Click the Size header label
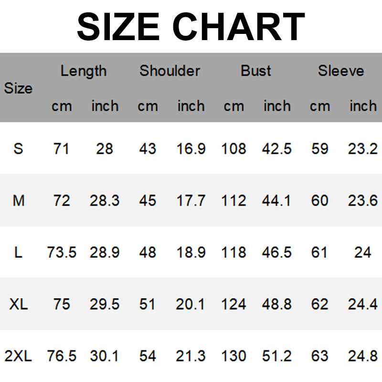 (18, 88)
